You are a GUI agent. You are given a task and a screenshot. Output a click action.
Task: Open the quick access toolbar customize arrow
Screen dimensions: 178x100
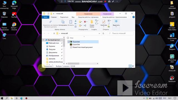[x=54, y=14]
